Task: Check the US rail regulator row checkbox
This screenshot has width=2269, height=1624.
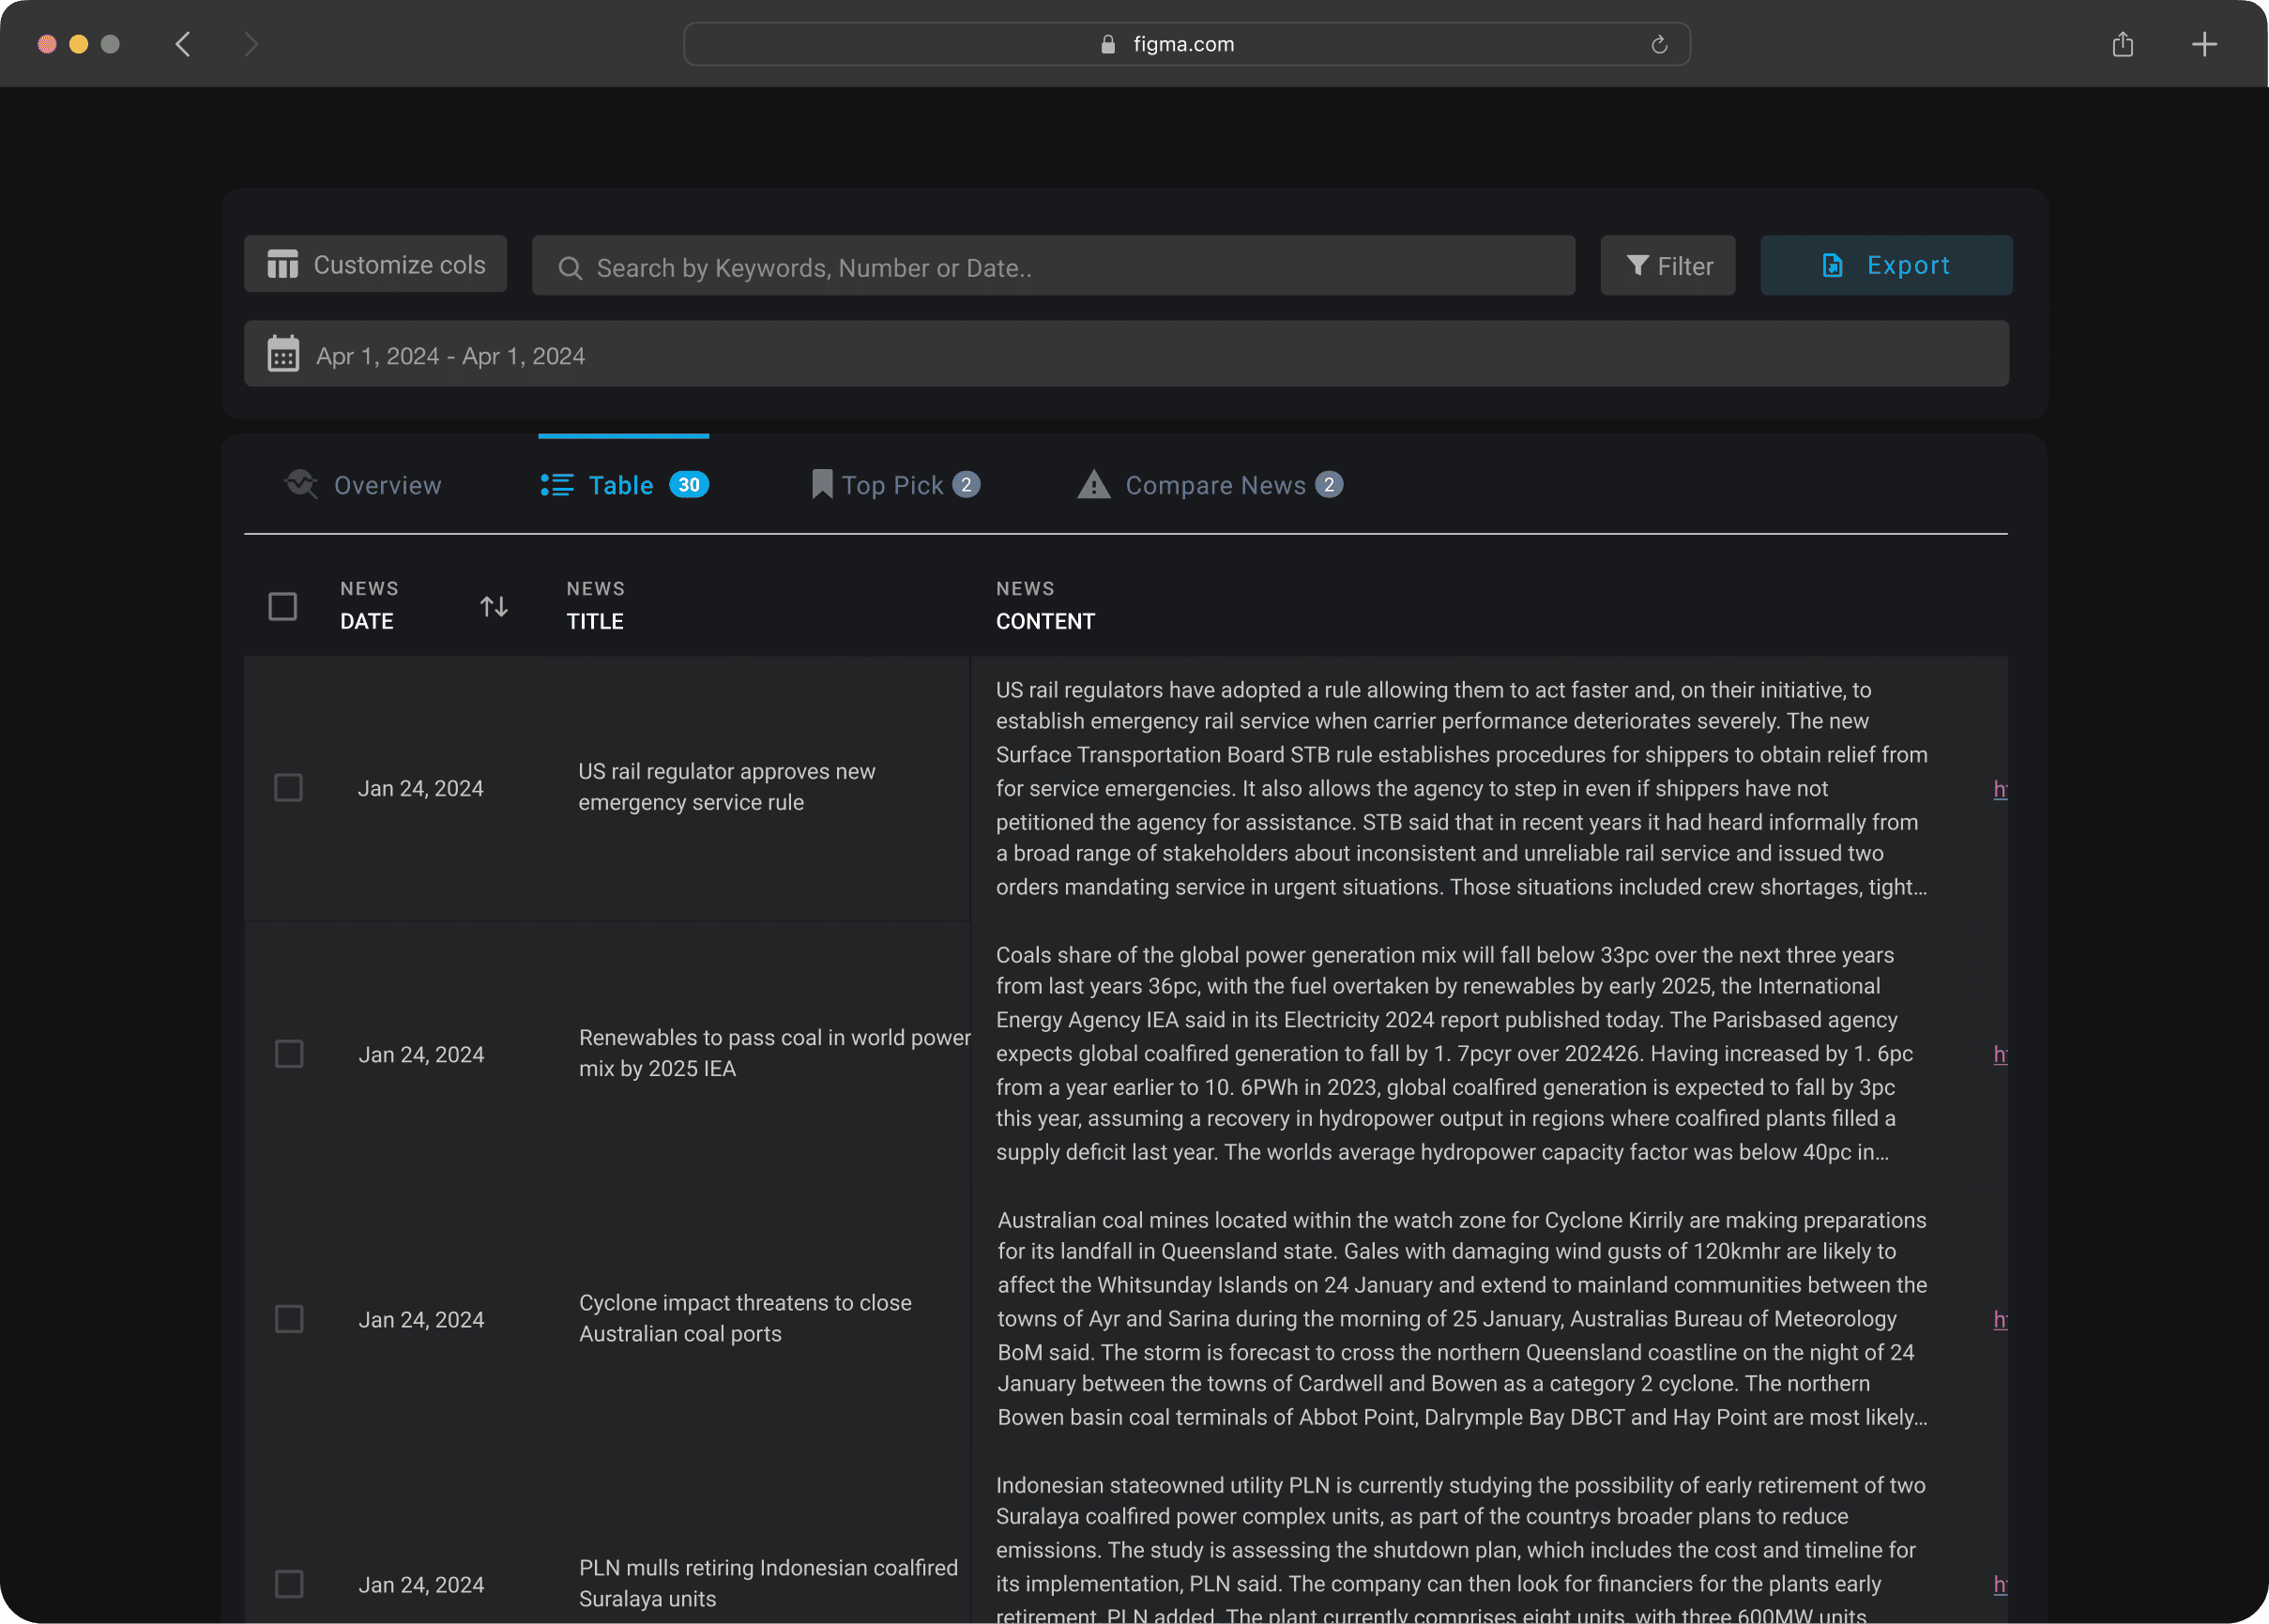Action: tap(289, 788)
